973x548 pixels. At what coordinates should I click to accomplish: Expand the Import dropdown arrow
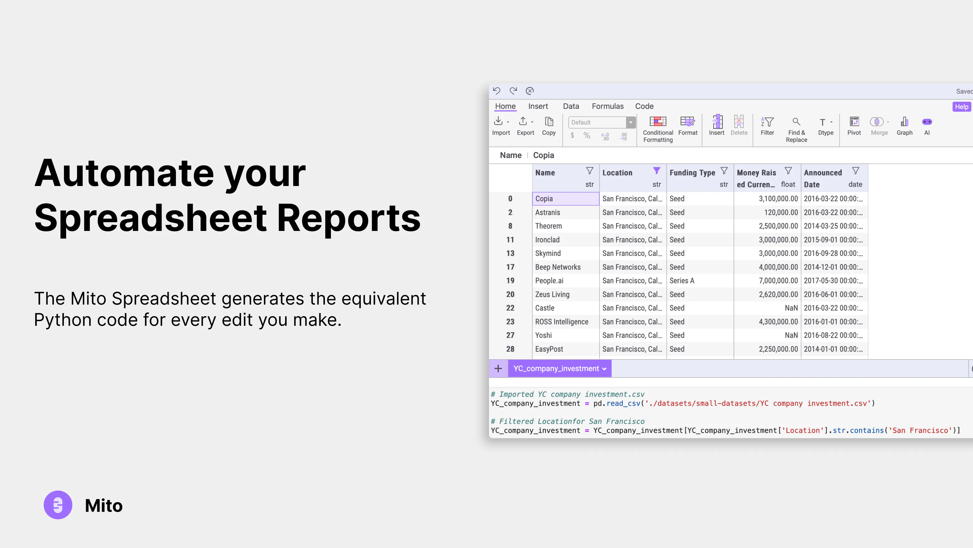click(508, 122)
